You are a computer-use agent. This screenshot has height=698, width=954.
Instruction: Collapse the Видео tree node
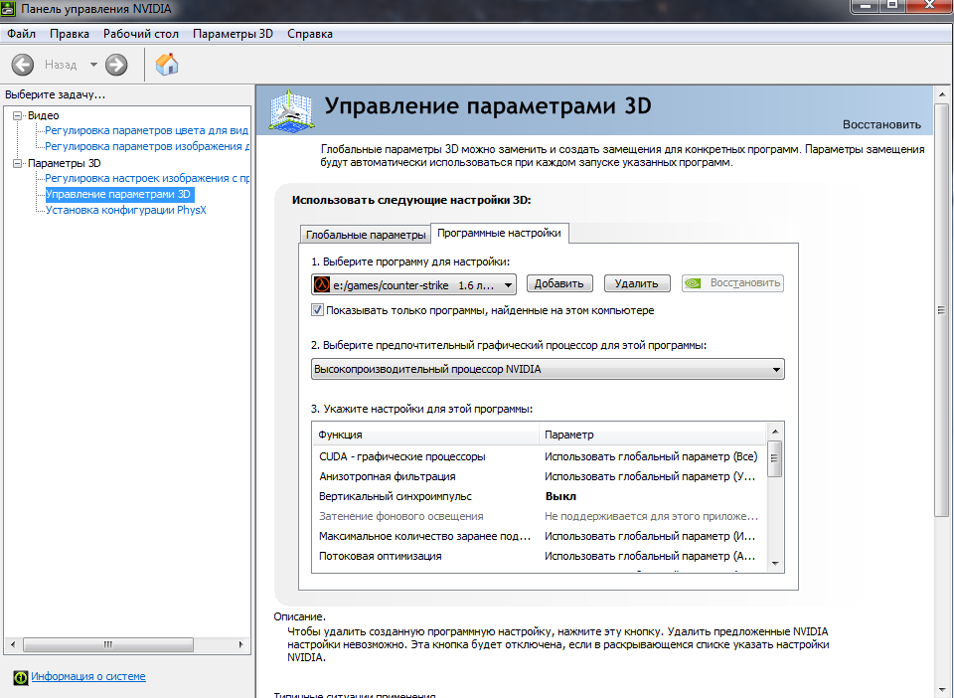17,115
